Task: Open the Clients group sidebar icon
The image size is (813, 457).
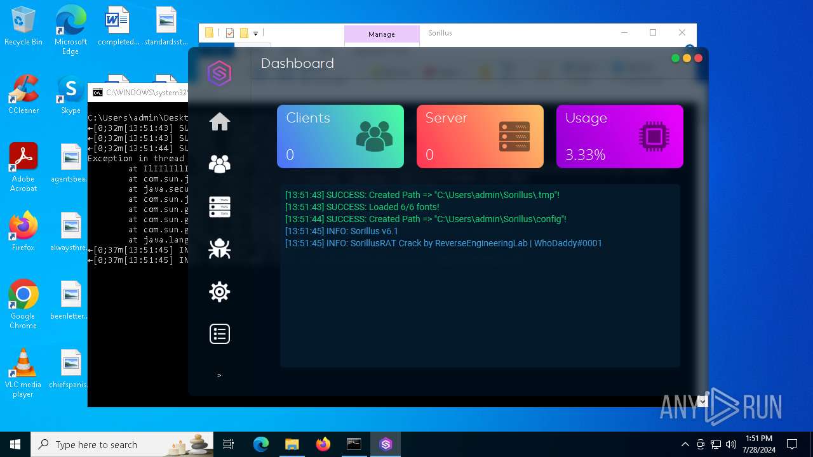Action: [x=220, y=164]
